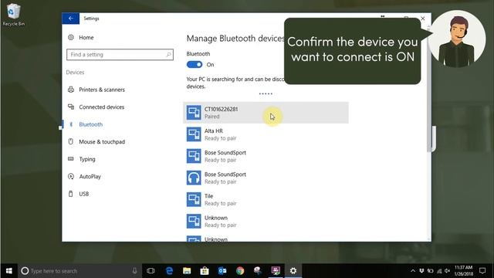Click first Bose SoundSport computer-type device icon
Screen dimensions: 494x278
(x=194, y=156)
